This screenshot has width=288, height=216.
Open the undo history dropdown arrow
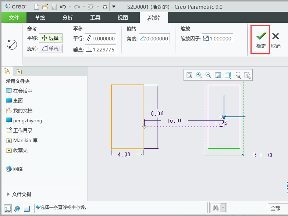70,7
